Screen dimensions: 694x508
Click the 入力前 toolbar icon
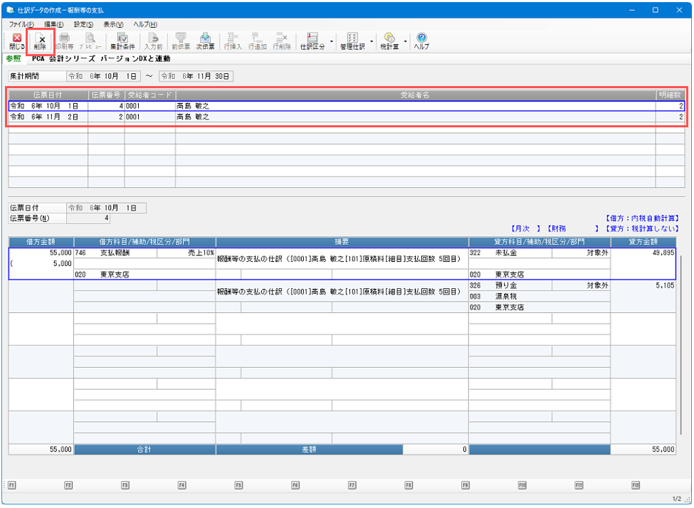pyautogui.click(x=153, y=41)
